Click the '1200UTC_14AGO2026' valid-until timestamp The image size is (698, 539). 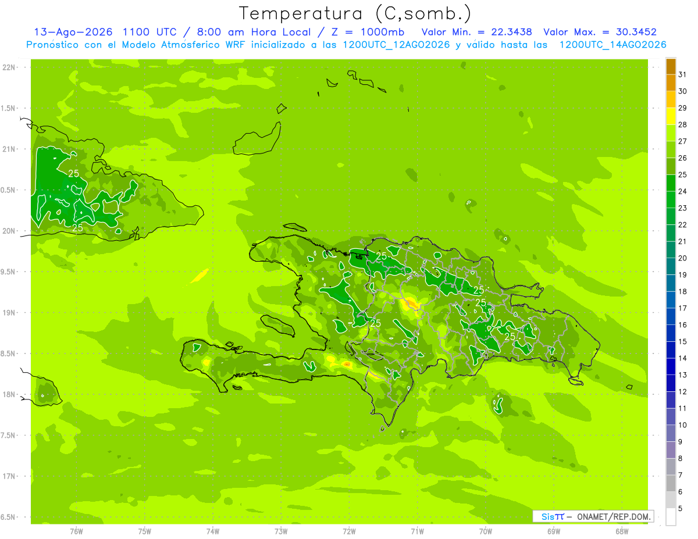(x=613, y=45)
